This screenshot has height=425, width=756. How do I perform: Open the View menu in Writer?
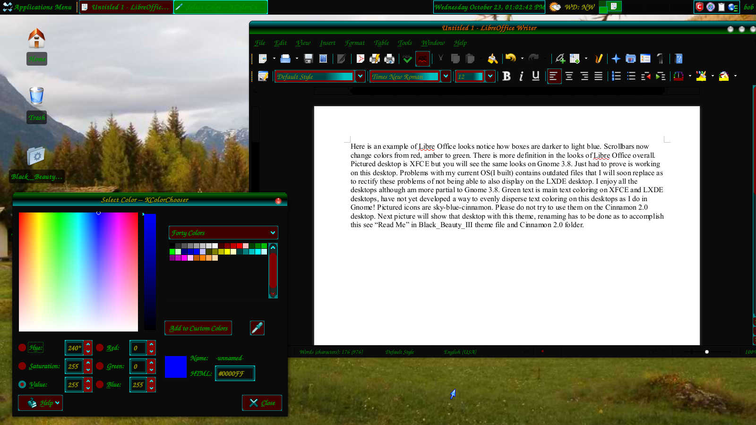303,42
